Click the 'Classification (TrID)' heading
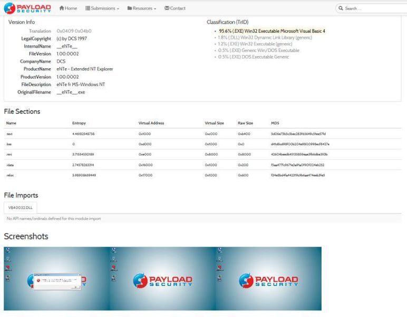Screen dimensions: 407x317 pos(227,22)
